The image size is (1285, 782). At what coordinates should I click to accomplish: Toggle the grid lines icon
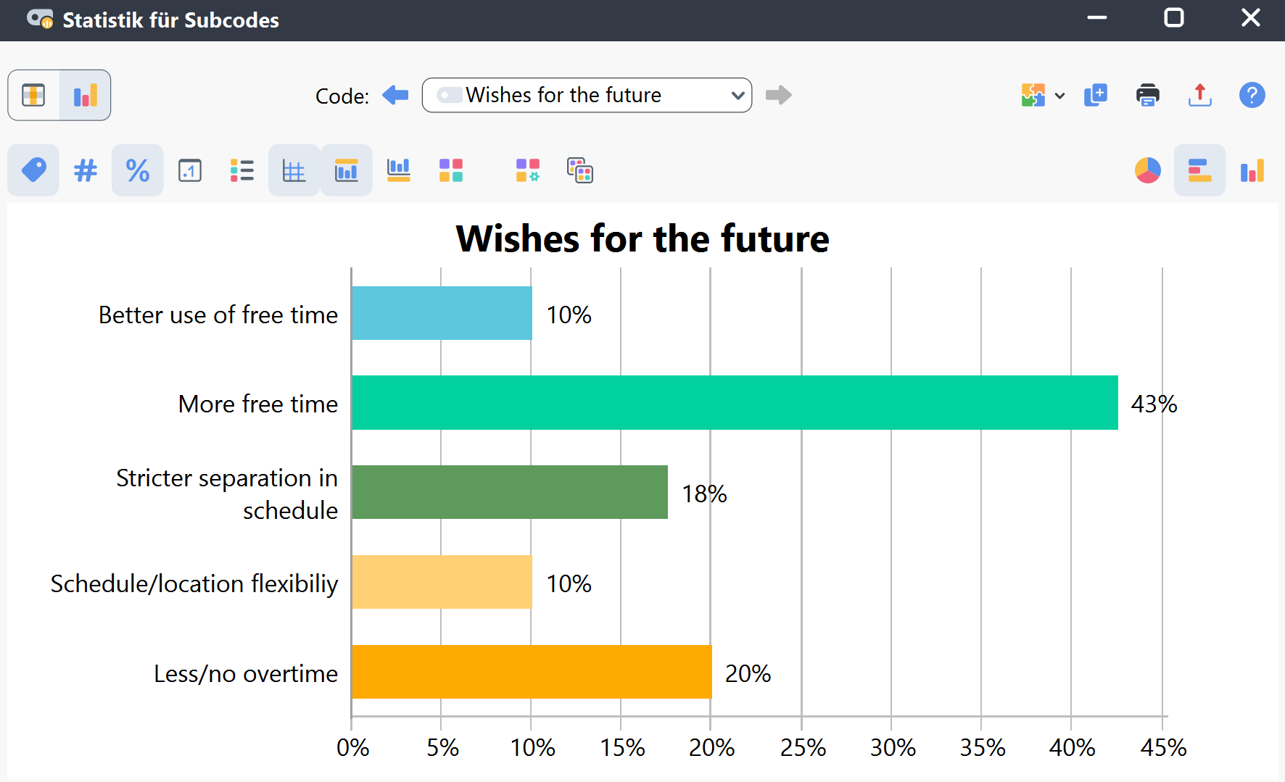coord(294,170)
